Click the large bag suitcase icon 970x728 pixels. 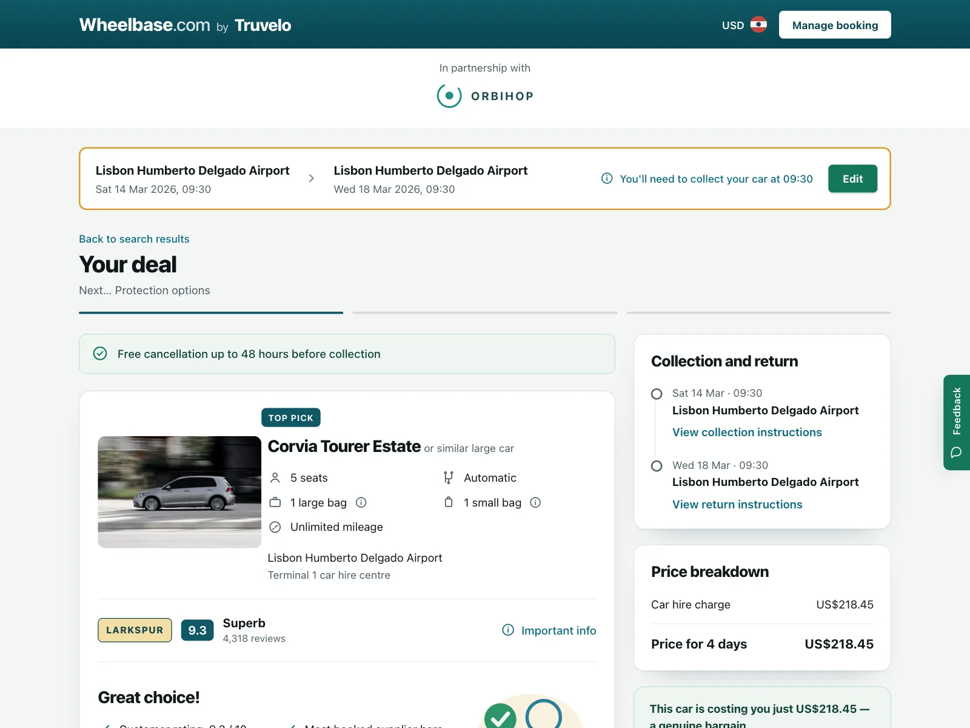pos(275,502)
